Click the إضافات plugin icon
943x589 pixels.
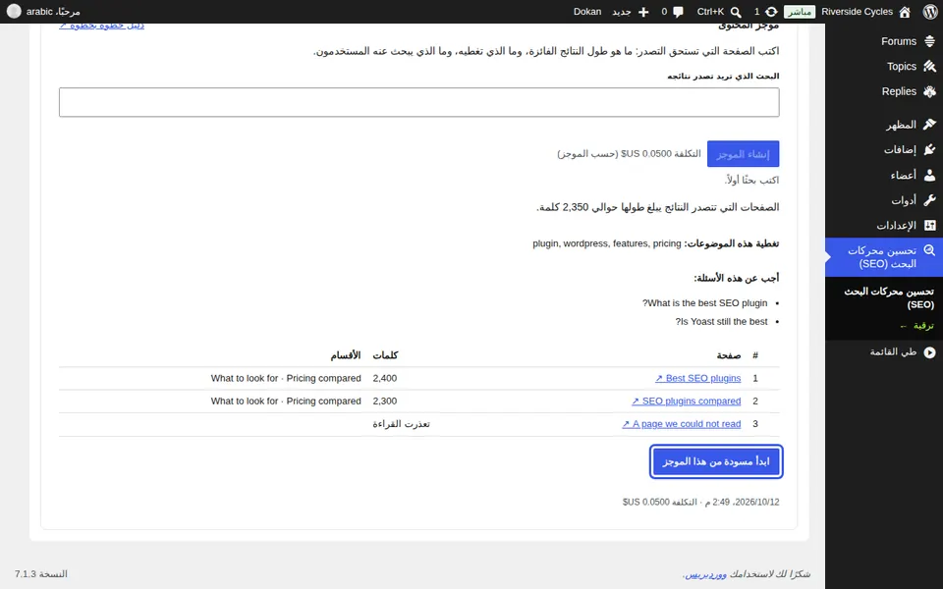[x=930, y=149]
